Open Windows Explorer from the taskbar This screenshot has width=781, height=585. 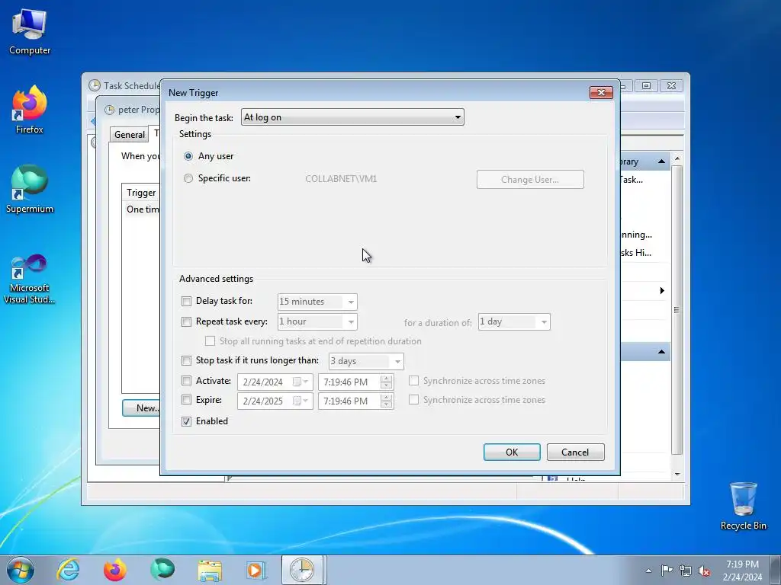point(209,570)
